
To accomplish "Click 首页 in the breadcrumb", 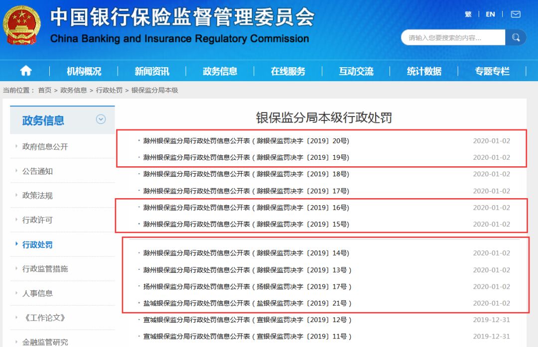I will [x=45, y=90].
